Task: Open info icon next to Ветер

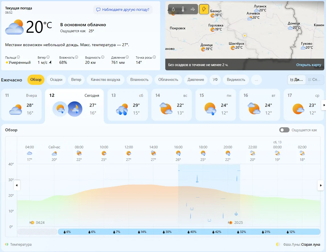Action: [x=48, y=57]
